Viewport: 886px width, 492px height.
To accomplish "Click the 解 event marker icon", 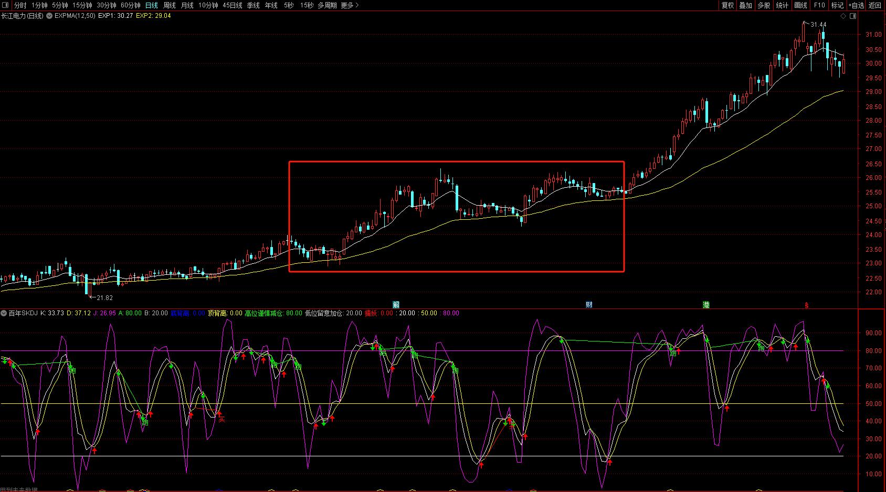I will pos(396,304).
